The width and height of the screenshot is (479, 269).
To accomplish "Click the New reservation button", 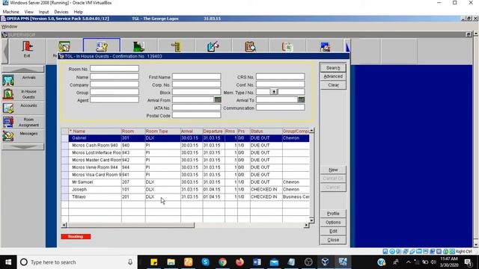I will pyautogui.click(x=333, y=170).
